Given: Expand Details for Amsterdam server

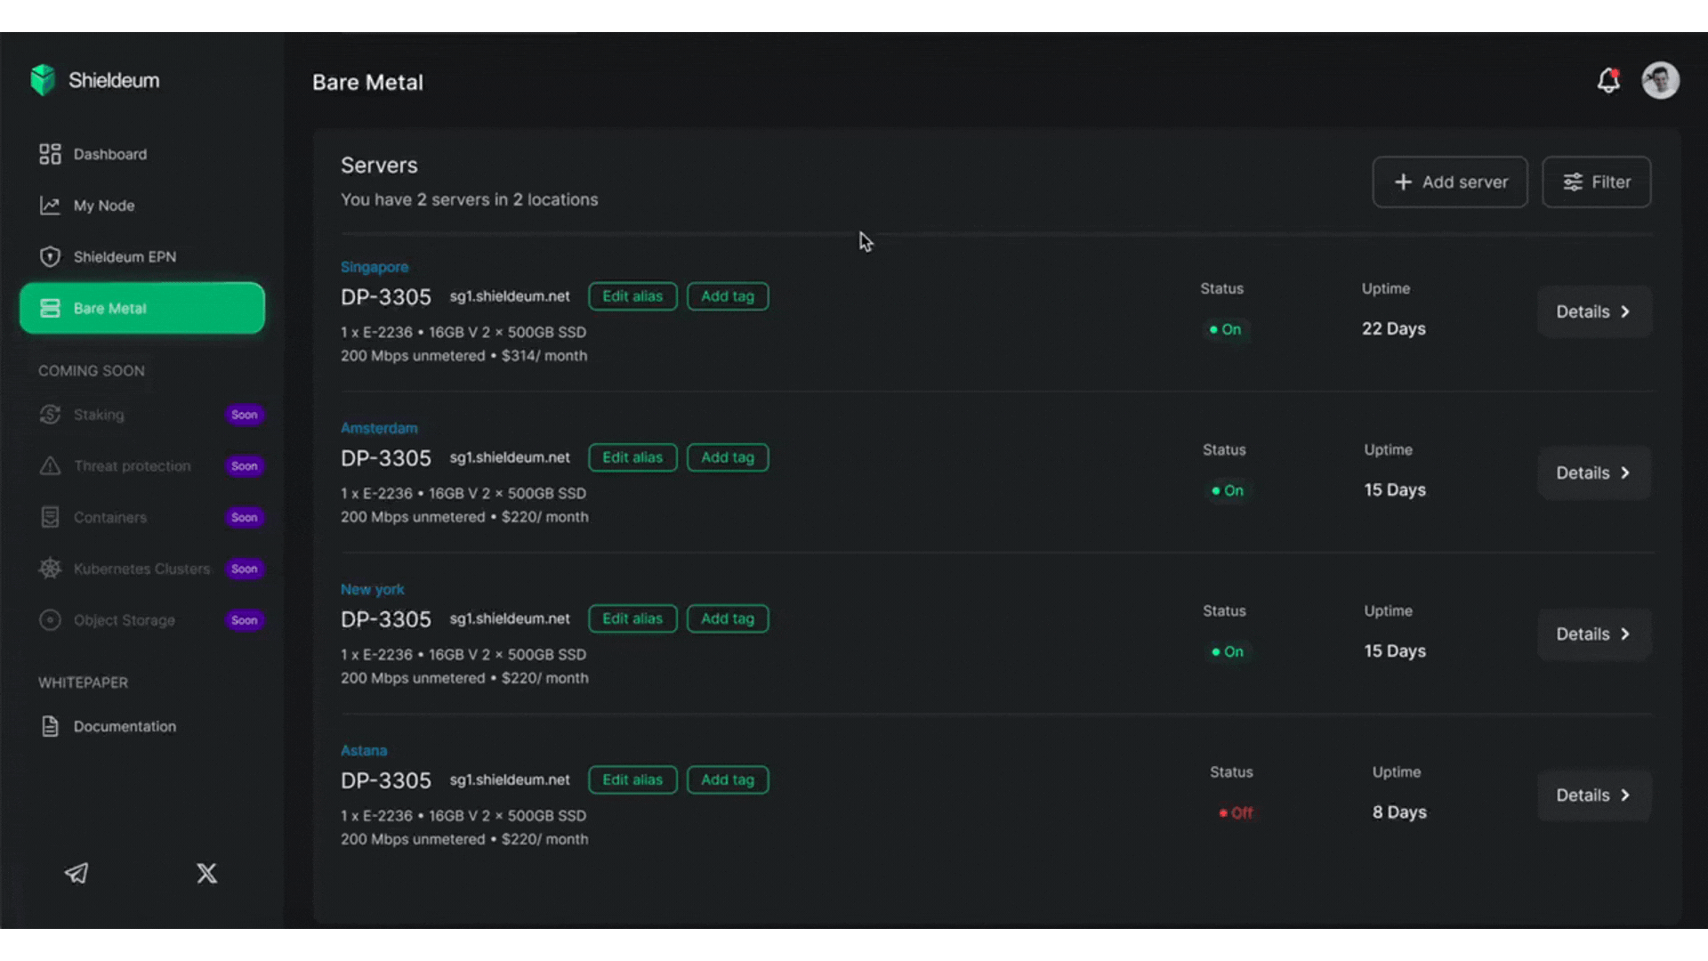Looking at the screenshot, I should tap(1593, 473).
